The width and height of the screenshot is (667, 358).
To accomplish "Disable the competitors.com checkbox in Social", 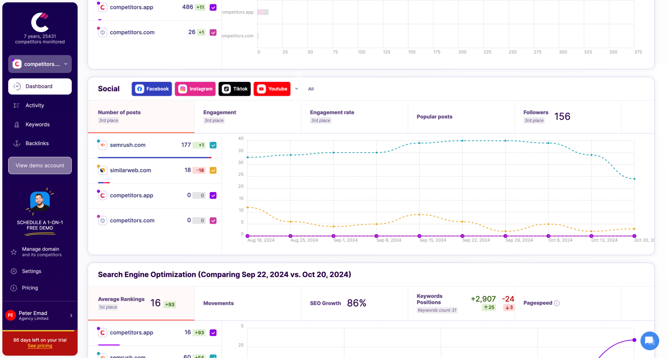I will 213,220.
